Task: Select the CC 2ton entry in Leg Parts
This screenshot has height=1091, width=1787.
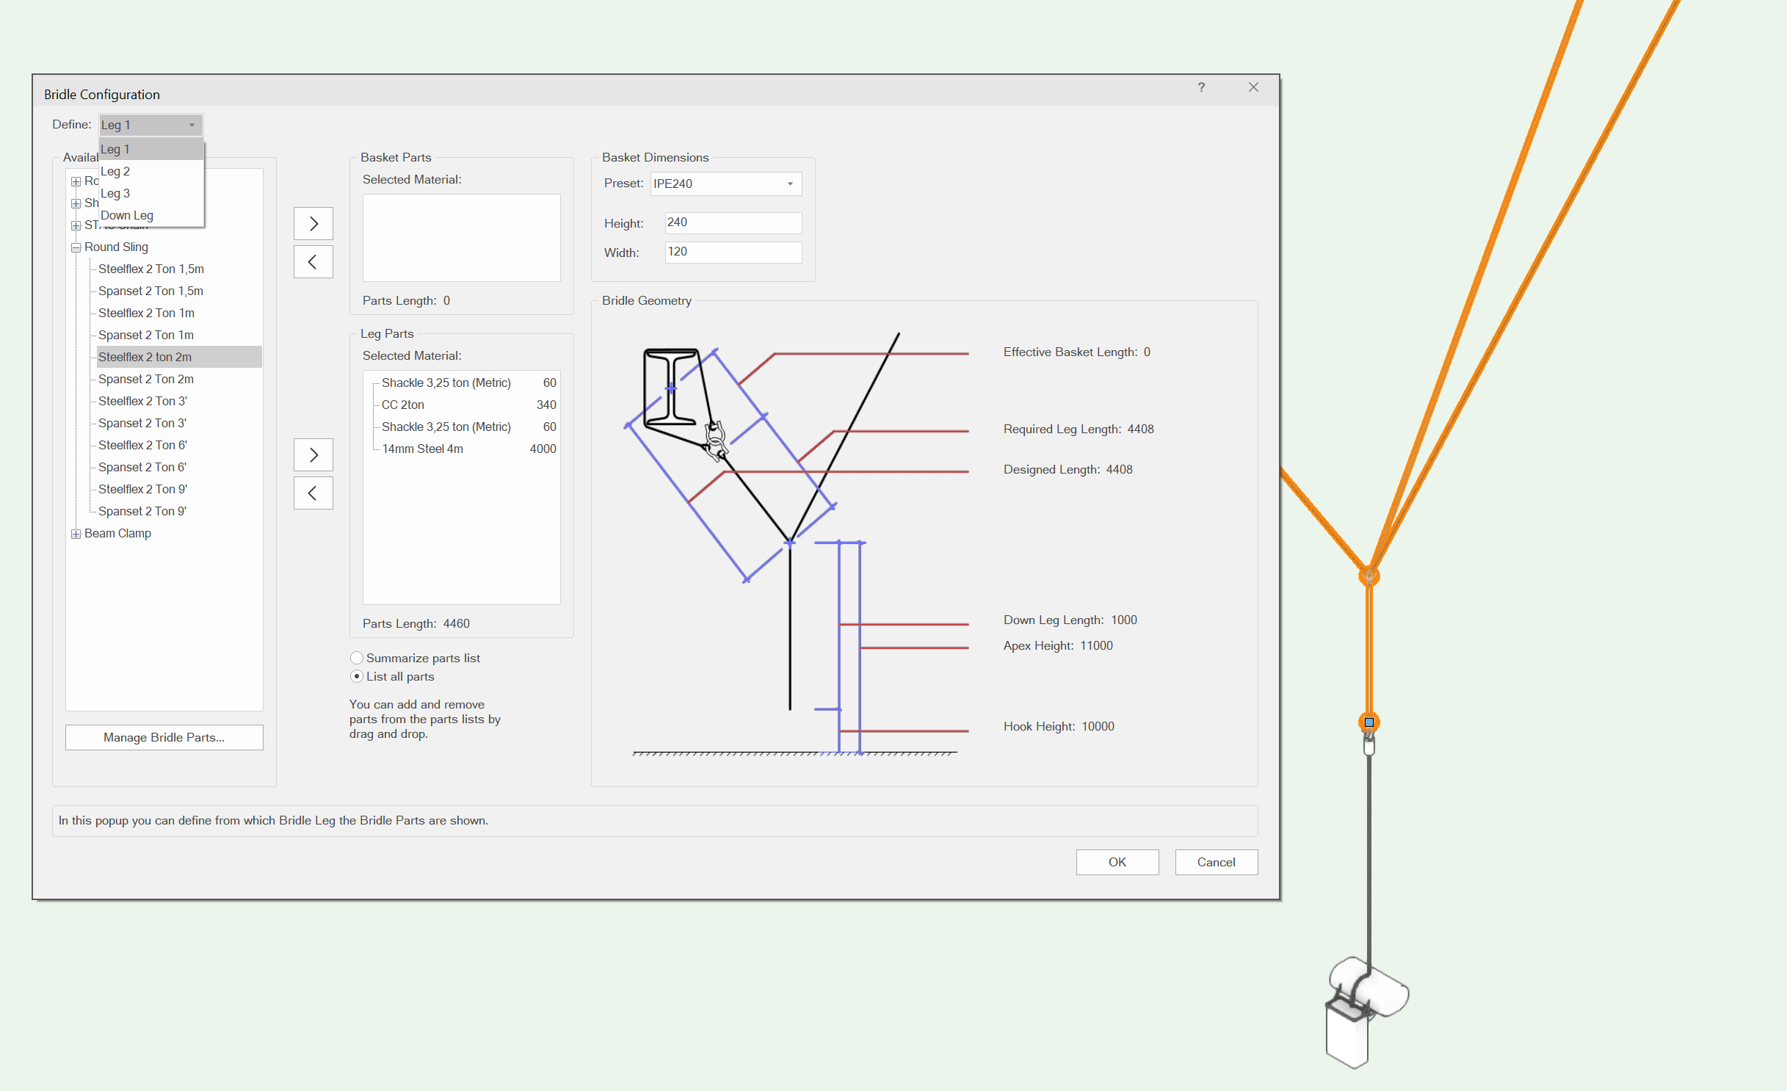Action: point(402,405)
